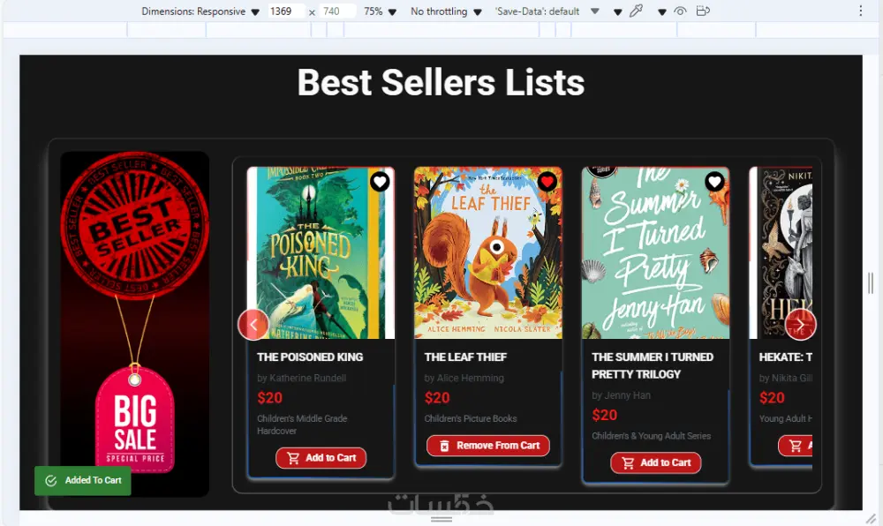
Task: Add The Summer I Turned Pretty to cart
Action: point(655,462)
